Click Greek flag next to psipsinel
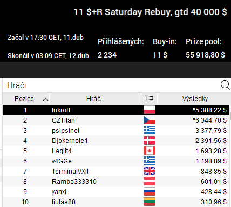 [150, 130]
